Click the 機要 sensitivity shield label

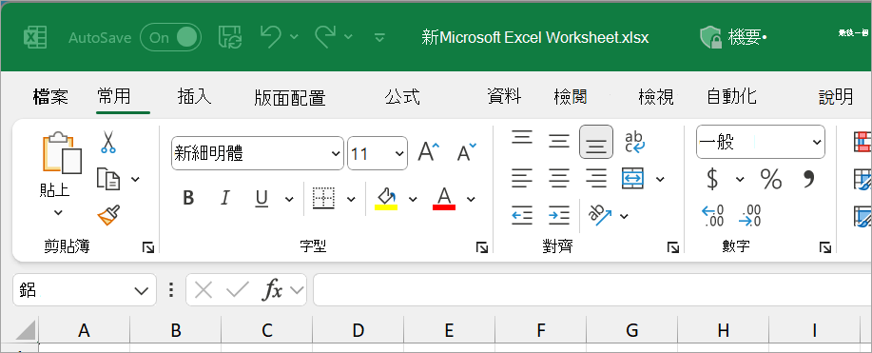point(733,37)
